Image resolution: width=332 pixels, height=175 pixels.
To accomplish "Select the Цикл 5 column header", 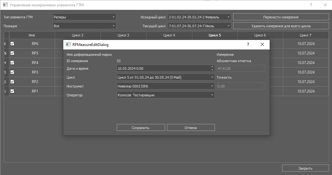I will click(215, 36).
